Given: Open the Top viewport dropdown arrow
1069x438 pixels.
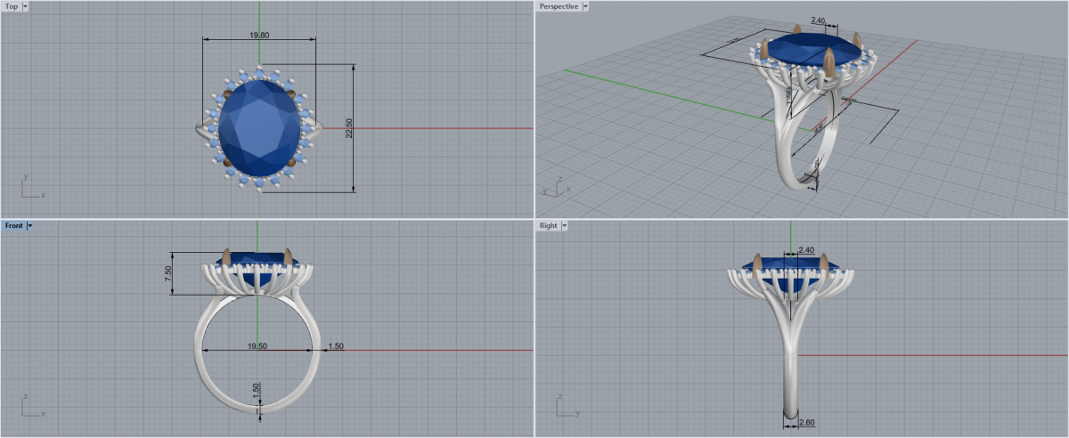Looking at the screenshot, I should click(25, 6).
